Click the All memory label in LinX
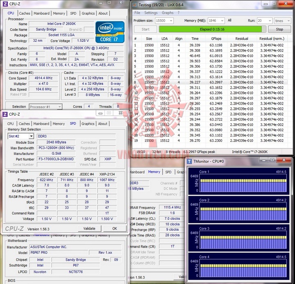Screen dimensions: 295x284 229,20
